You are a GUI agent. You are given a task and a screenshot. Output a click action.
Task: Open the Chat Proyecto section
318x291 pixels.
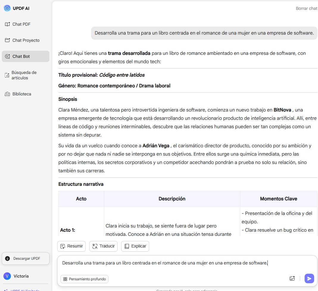(22, 40)
